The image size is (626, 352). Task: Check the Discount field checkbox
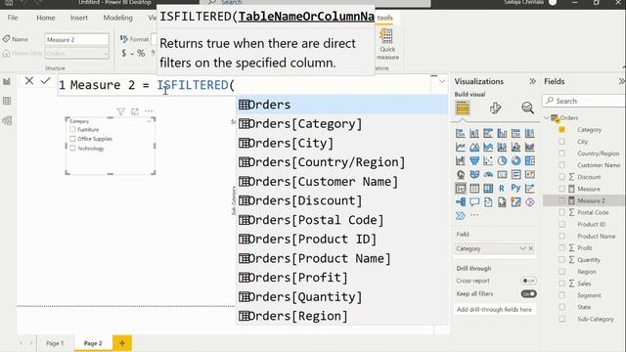(x=562, y=177)
